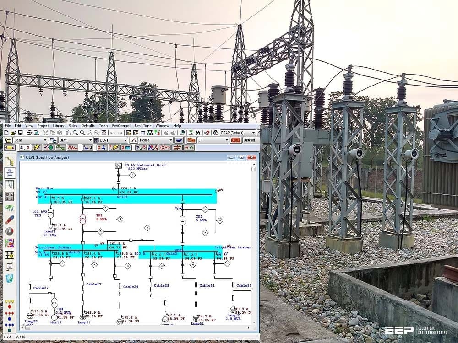Click the Zoom In magnifier icon
458x343 pixels.
[76, 133]
